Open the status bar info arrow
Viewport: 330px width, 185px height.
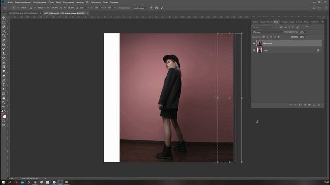[x=45, y=178]
